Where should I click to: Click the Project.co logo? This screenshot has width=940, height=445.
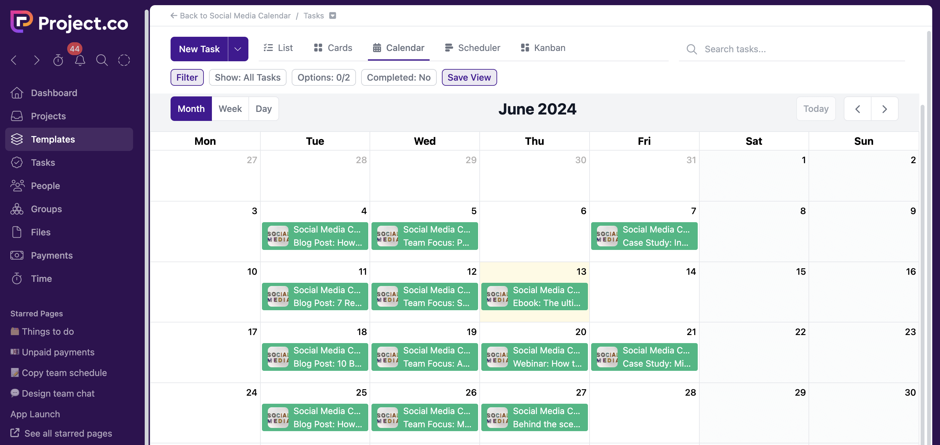69,23
